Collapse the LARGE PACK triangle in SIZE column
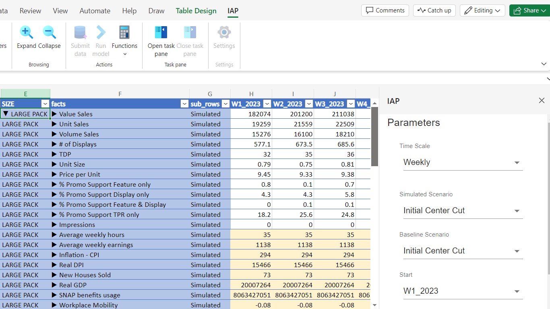550x309 pixels. coord(6,114)
